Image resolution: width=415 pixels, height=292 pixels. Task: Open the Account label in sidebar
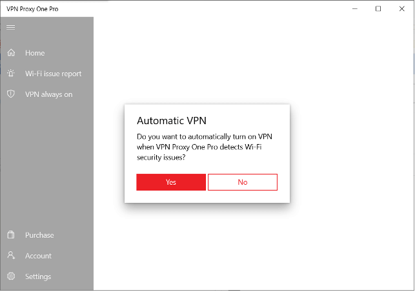38,256
